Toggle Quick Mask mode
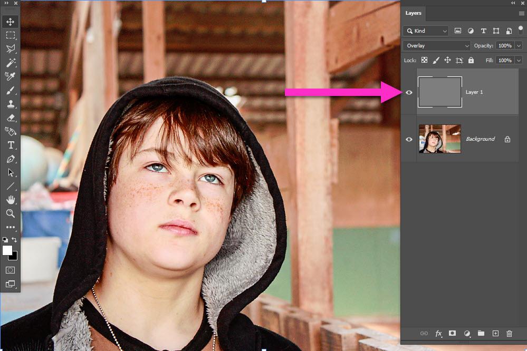The width and height of the screenshot is (527, 351). (x=10, y=270)
